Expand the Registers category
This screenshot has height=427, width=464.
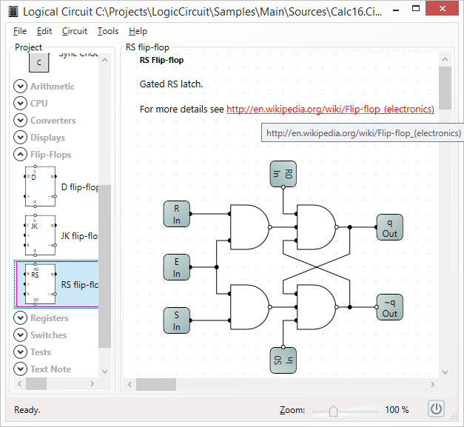tap(21, 317)
